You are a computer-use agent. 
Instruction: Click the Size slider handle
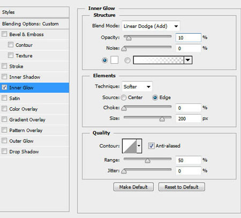coord(162,119)
